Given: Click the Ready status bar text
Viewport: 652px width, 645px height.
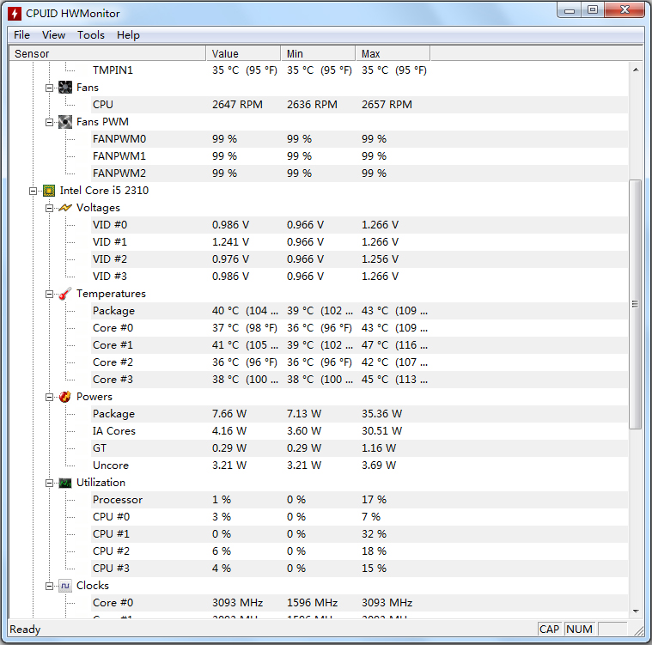Looking at the screenshot, I should [x=25, y=630].
